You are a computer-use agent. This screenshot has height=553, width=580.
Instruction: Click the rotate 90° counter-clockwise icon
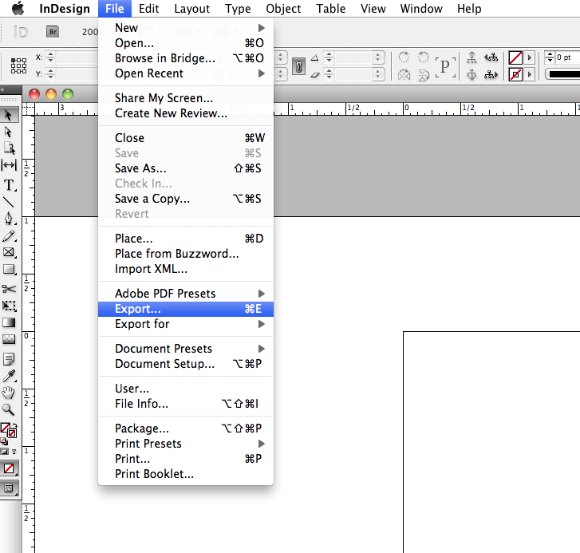(423, 57)
